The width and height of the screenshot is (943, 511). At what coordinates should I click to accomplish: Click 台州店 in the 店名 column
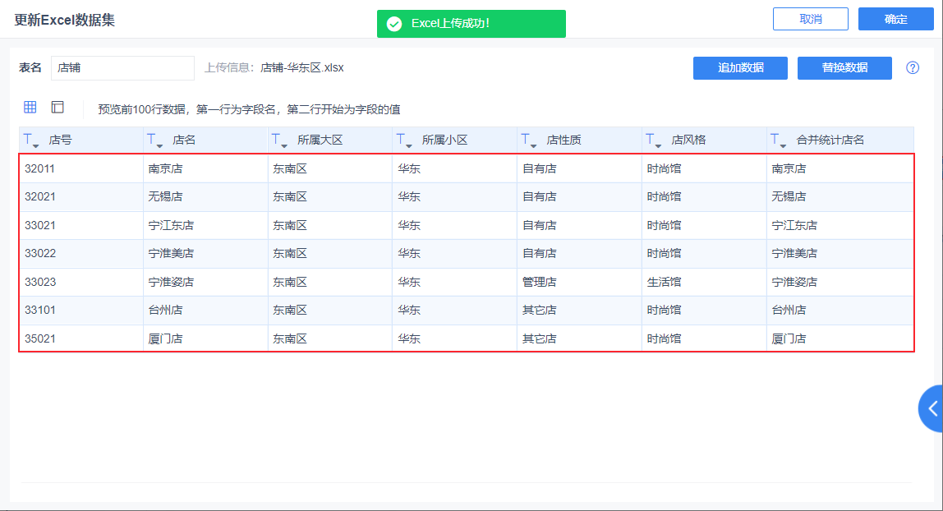[x=165, y=311]
